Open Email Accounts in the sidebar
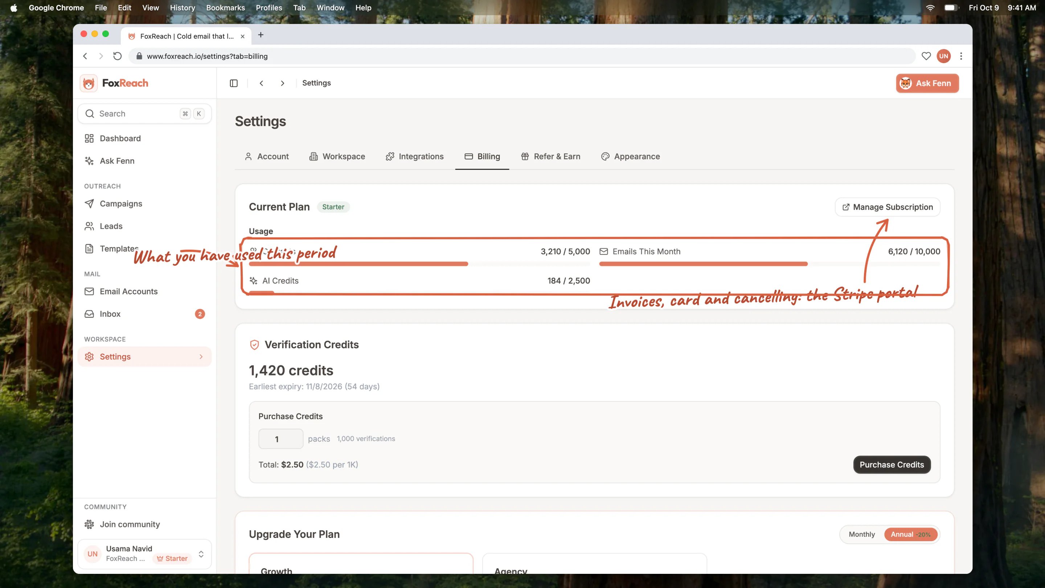 click(144, 291)
